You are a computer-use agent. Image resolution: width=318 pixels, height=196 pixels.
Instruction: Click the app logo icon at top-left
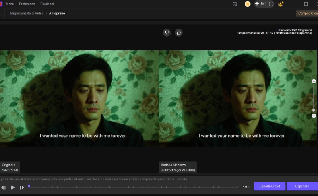1,4
